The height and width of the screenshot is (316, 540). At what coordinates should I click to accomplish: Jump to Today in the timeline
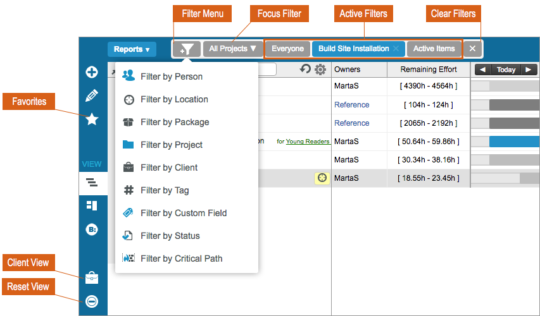[506, 70]
